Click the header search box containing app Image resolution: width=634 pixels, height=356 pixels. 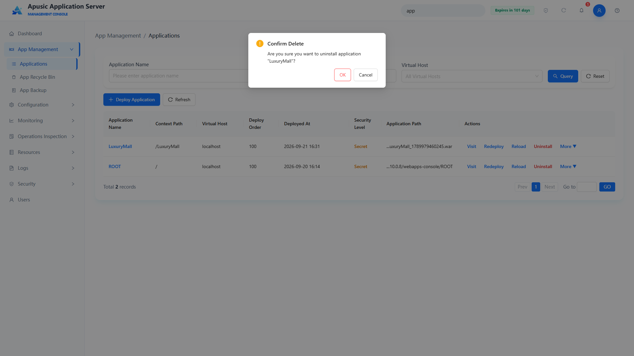click(x=443, y=11)
